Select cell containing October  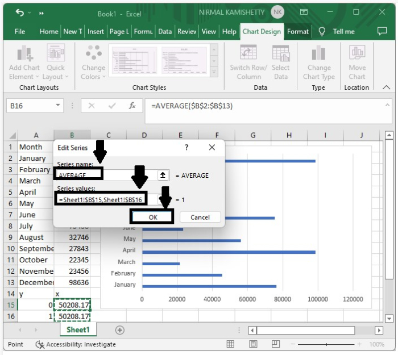click(x=36, y=260)
